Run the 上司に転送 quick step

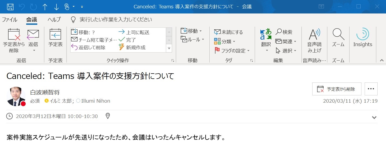pyautogui.click(x=134, y=32)
